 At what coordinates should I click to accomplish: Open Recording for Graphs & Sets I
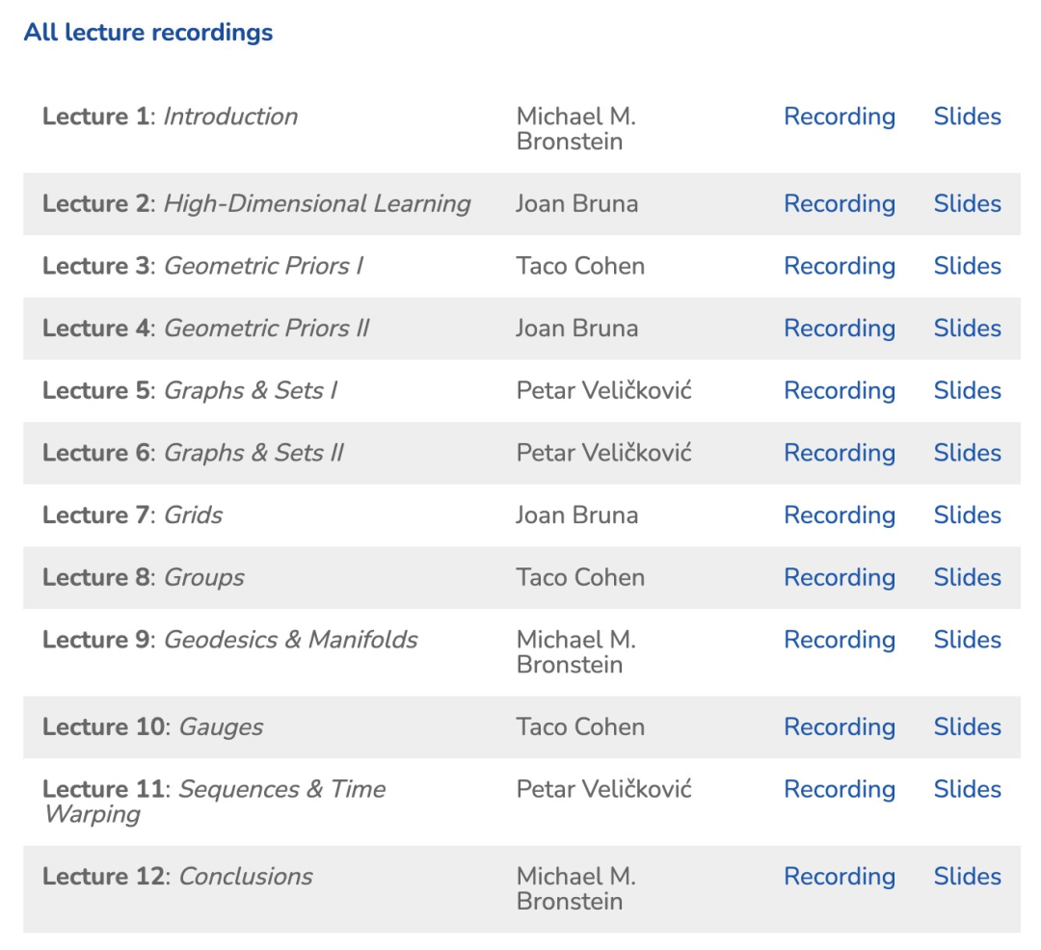[x=839, y=391]
